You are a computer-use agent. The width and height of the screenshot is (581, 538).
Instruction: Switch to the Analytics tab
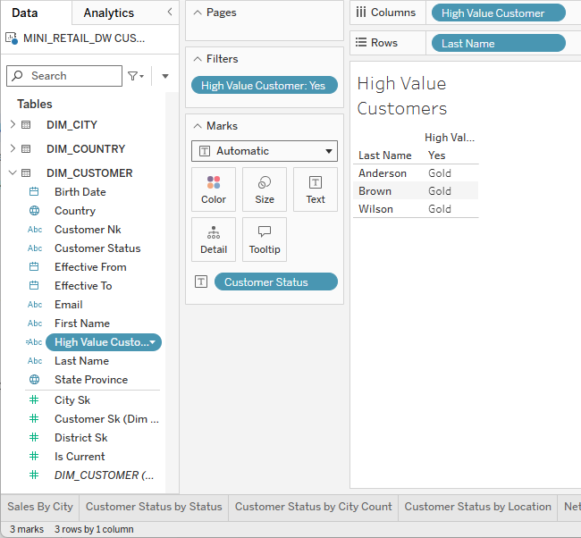pyautogui.click(x=108, y=13)
